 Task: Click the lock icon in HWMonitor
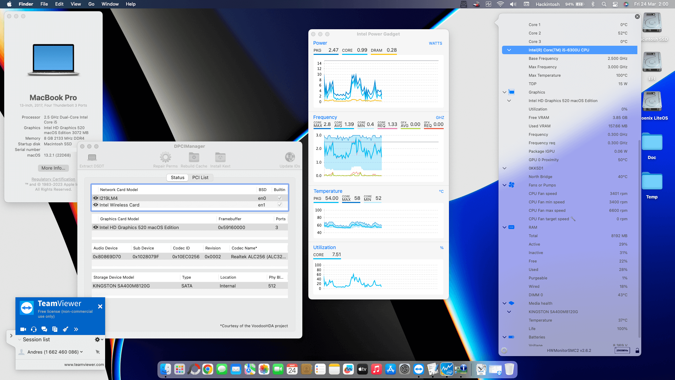coord(637,350)
